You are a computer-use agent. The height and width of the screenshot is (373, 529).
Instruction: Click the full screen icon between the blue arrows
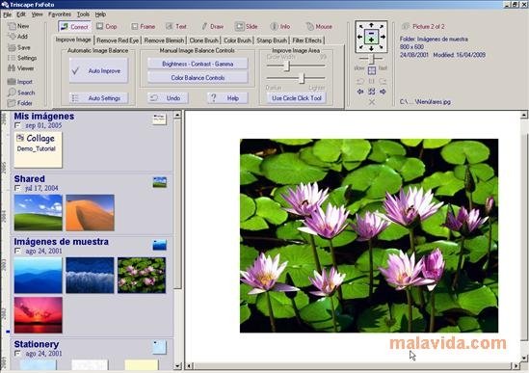point(371,92)
